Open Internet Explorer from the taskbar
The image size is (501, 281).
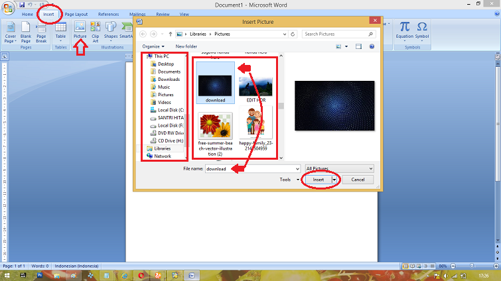click(124, 276)
